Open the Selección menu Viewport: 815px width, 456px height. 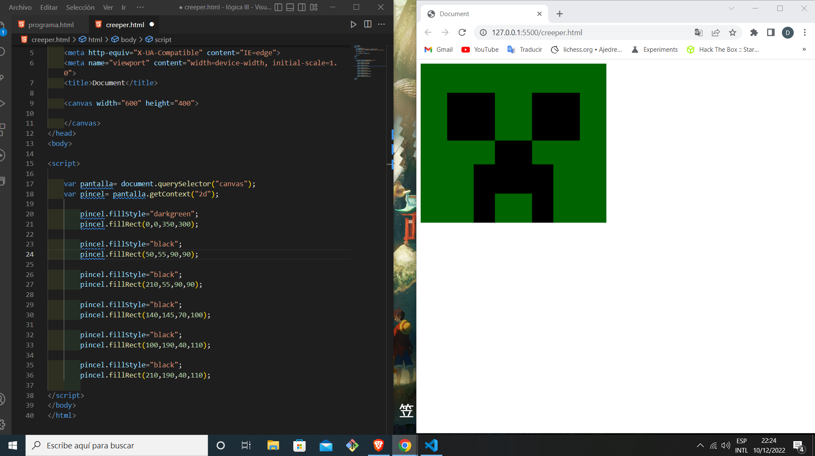pos(80,7)
